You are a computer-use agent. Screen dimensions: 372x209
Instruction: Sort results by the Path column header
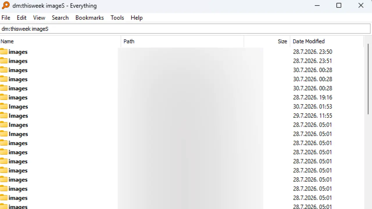pyautogui.click(x=182, y=41)
